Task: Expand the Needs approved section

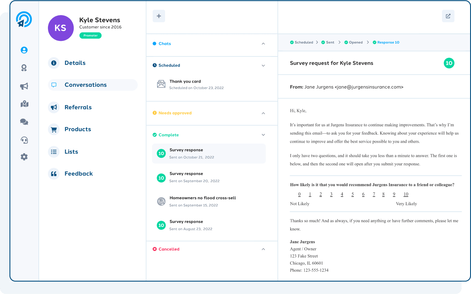Action: [263, 113]
